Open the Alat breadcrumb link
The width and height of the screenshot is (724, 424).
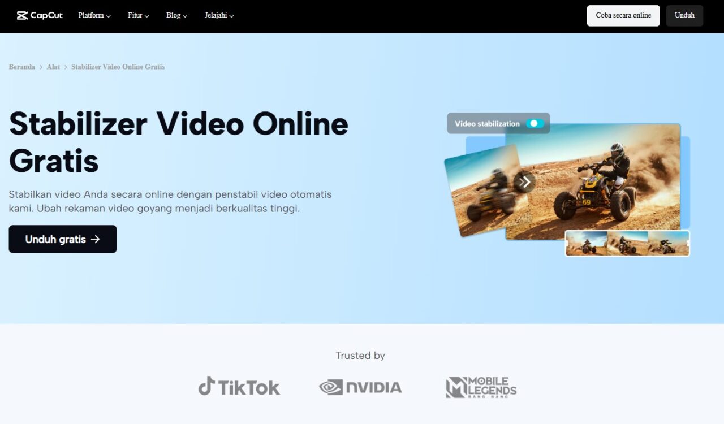click(53, 67)
